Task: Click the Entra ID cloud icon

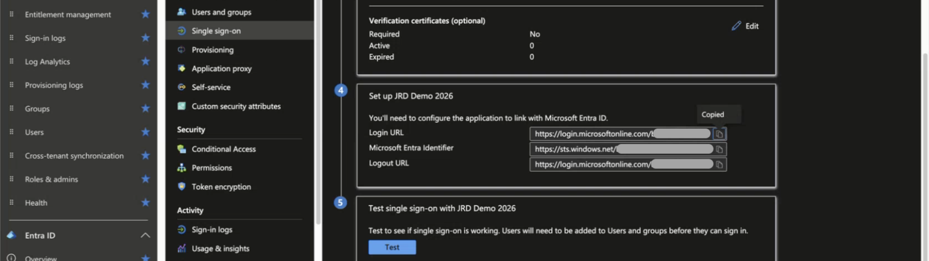Action: (x=12, y=235)
